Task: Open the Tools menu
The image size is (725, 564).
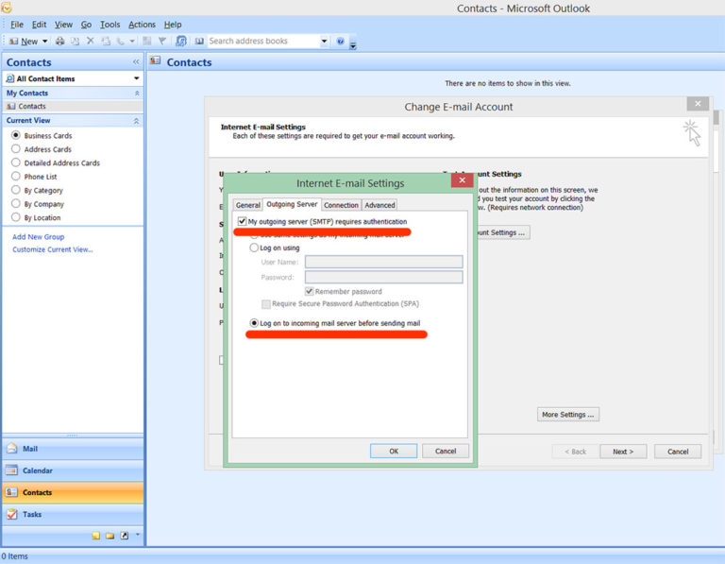Action: [x=110, y=25]
